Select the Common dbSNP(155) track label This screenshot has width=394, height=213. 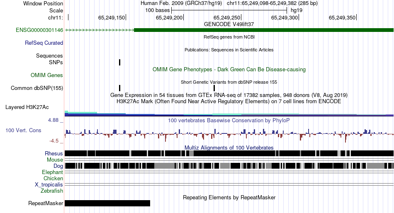(37, 88)
